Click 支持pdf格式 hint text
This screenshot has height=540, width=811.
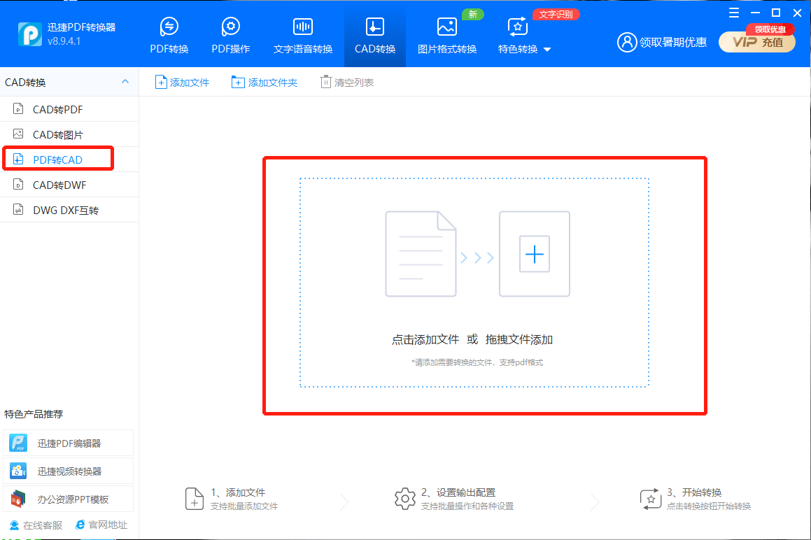521,362
